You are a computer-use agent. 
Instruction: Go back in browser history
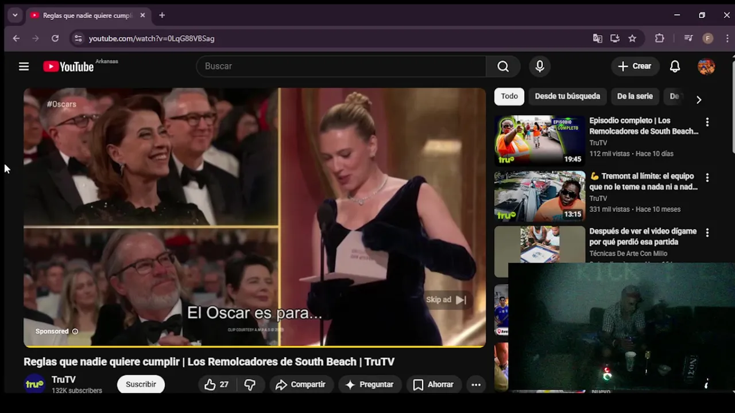click(16, 38)
